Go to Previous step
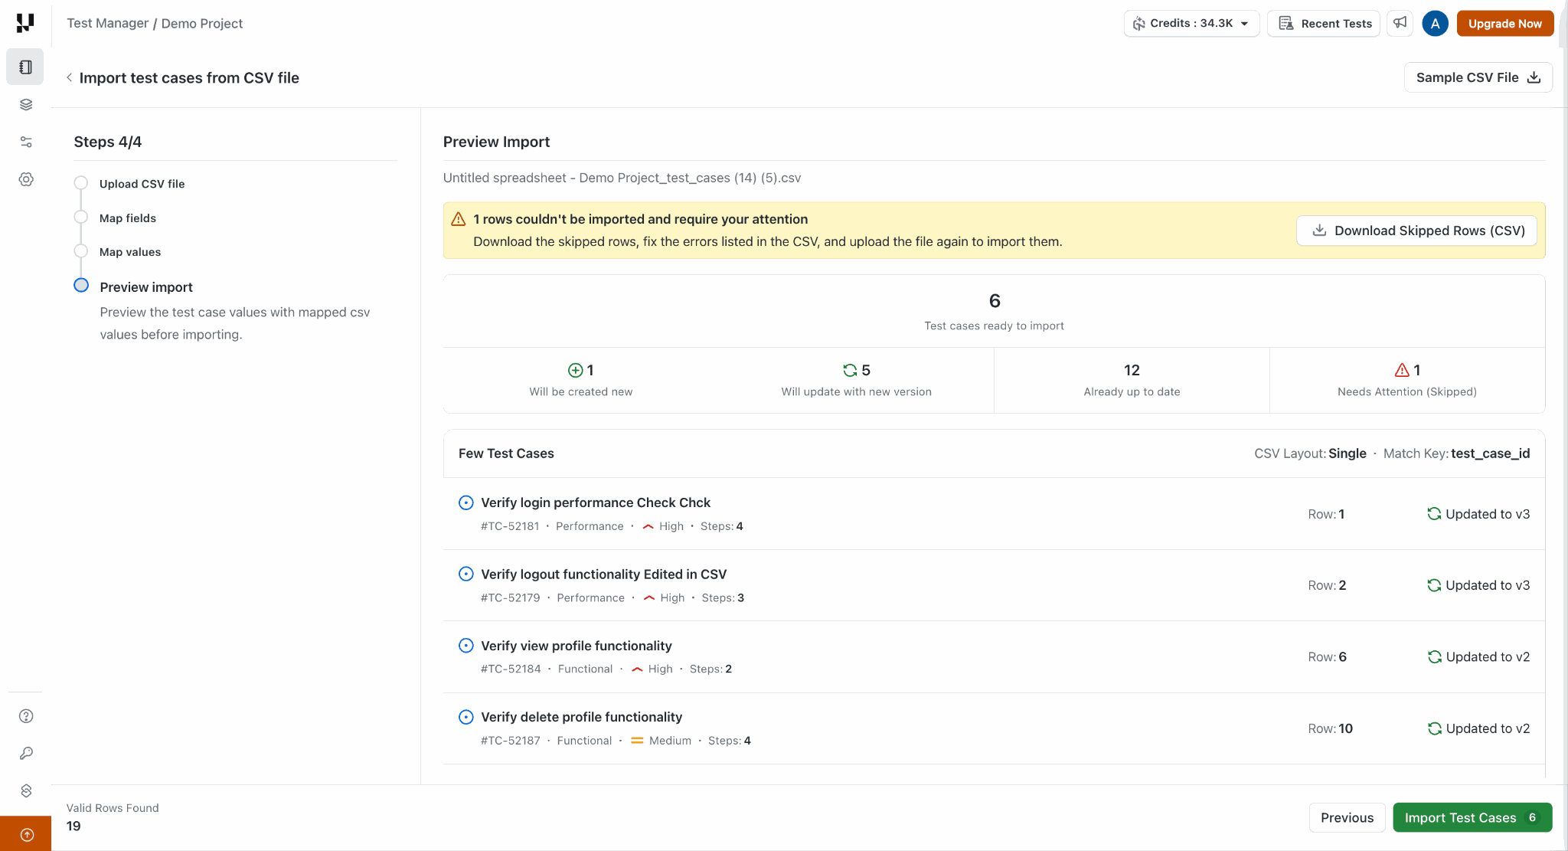The width and height of the screenshot is (1568, 851). 1347,817
